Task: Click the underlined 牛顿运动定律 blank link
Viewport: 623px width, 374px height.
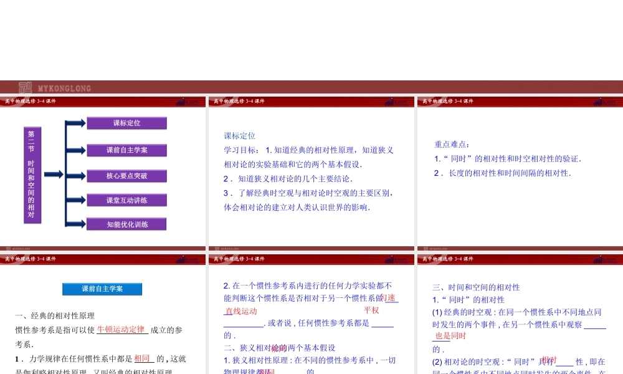Action: (122, 330)
